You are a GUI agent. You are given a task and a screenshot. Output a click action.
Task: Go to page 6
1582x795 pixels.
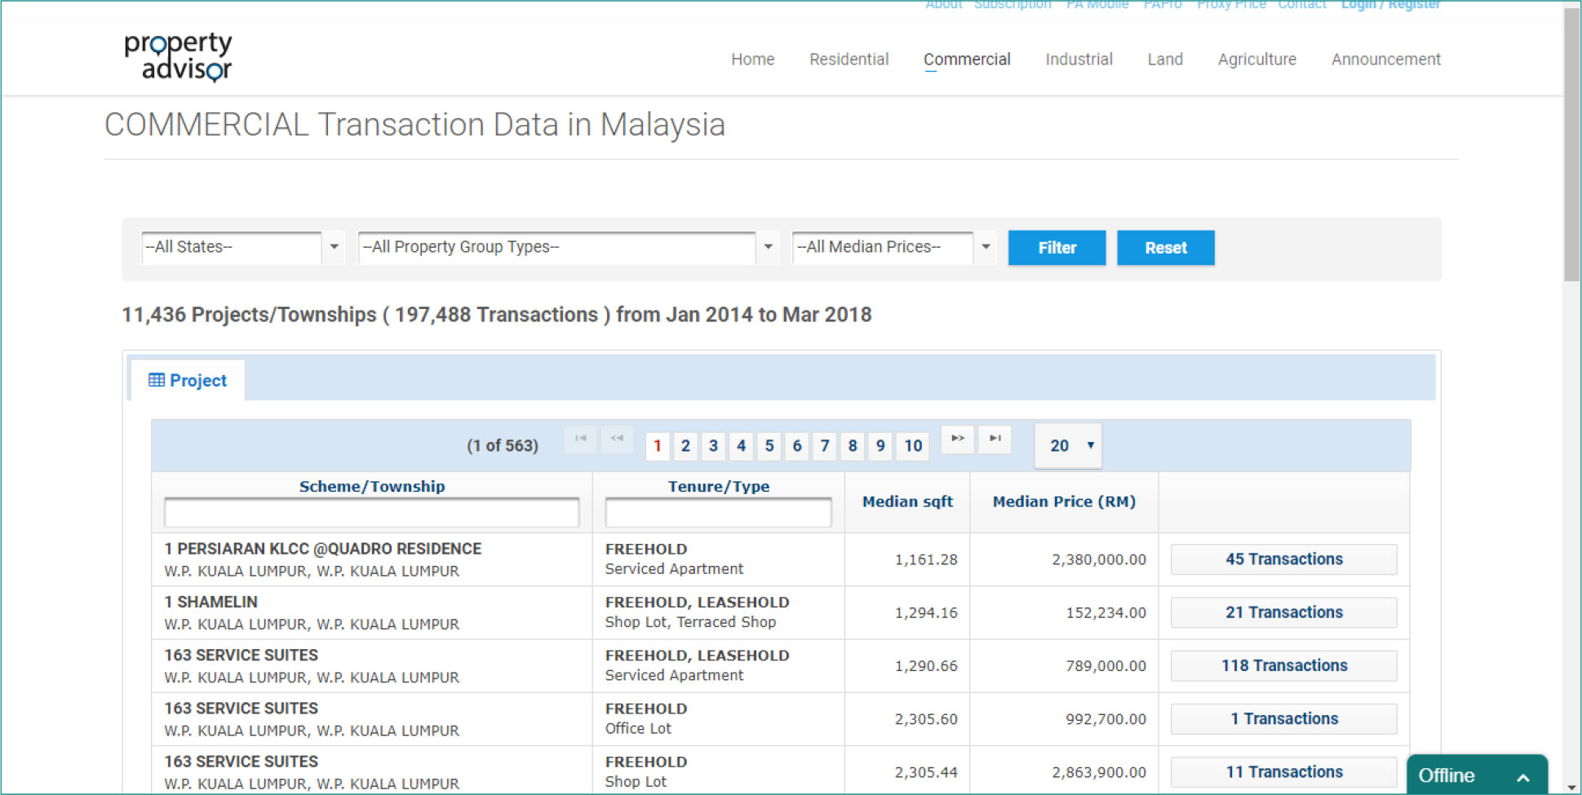pos(797,446)
